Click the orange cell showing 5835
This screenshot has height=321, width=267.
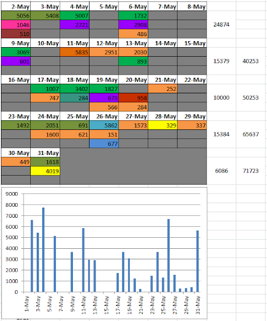pos(74,52)
